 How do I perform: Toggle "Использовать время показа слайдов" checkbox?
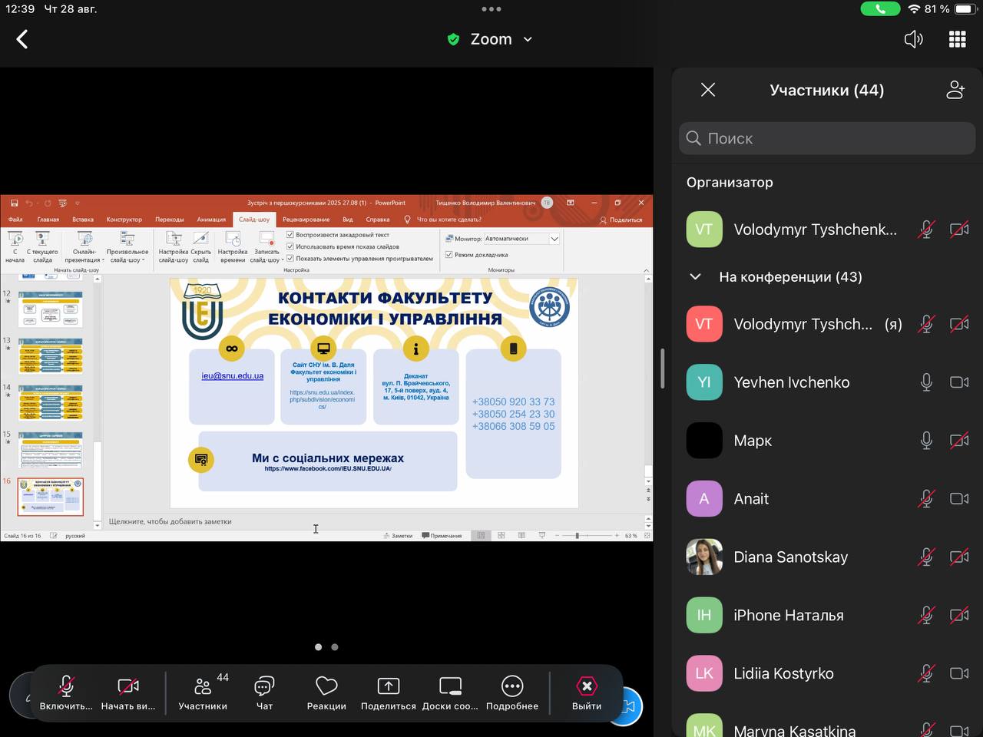coord(290,246)
